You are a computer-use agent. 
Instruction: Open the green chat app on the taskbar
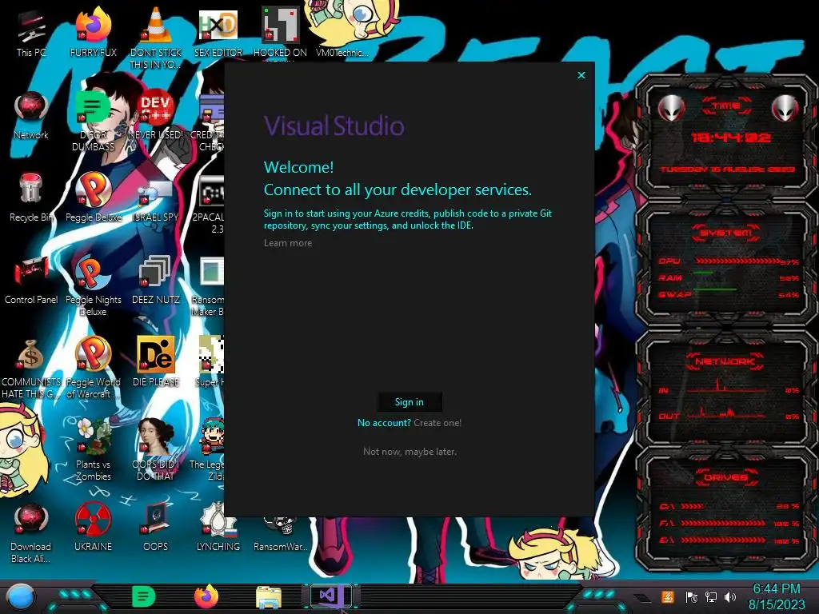(143, 596)
